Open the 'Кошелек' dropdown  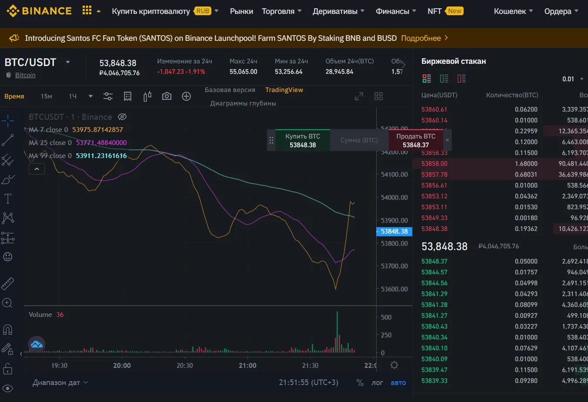(513, 11)
